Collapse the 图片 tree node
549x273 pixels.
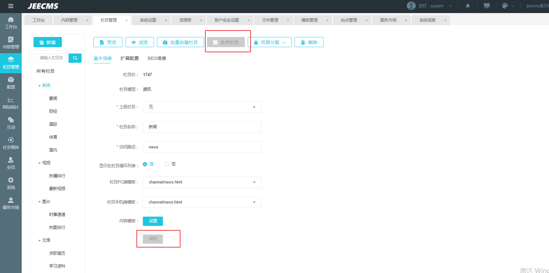pyautogui.click(x=40, y=202)
